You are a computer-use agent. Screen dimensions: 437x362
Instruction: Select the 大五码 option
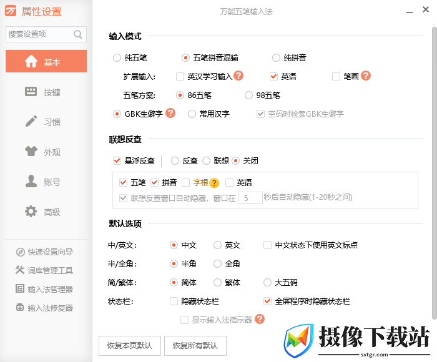[267, 283]
